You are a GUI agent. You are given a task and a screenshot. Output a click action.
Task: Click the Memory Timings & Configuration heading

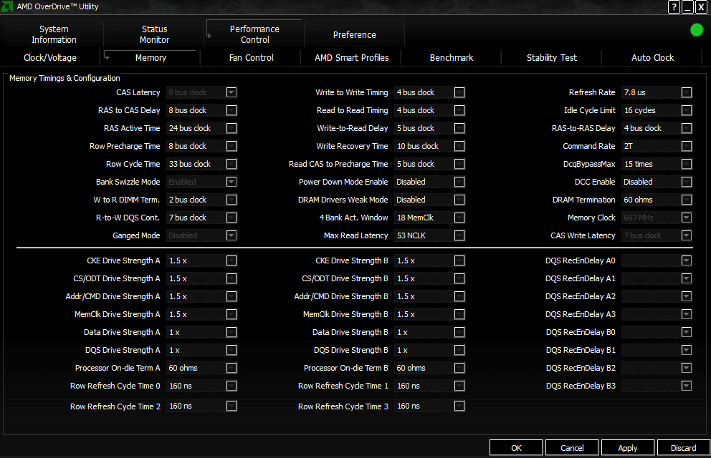coord(65,78)
